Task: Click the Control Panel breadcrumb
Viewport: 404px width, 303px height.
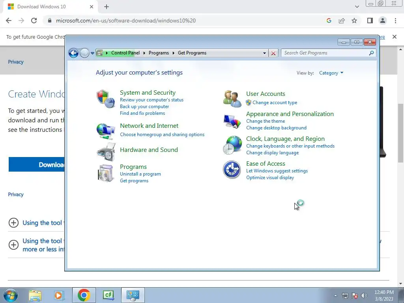Action: click(125, 53)
